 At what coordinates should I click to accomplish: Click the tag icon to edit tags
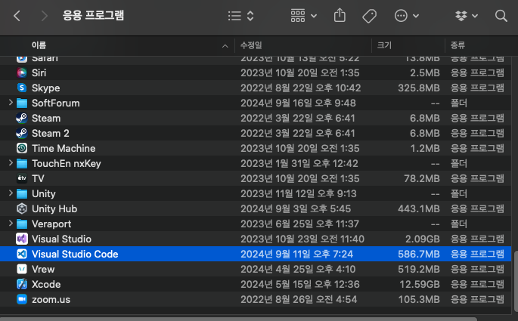point(369,16)
